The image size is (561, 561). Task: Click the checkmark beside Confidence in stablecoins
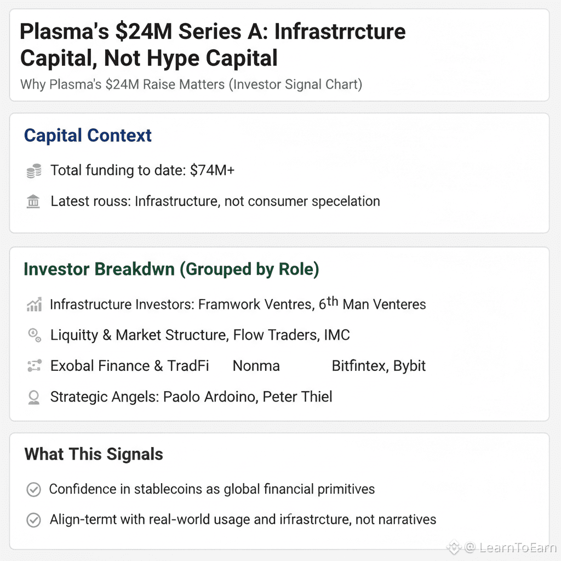pyautogui.click(x=34, y=490)
